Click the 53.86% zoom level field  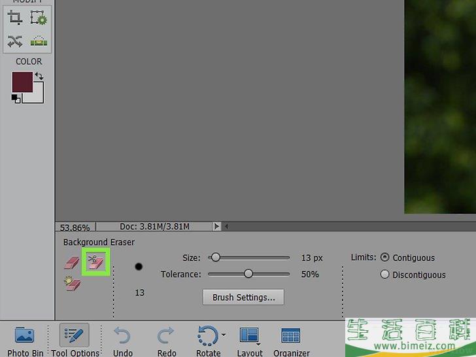click(75, 227)
